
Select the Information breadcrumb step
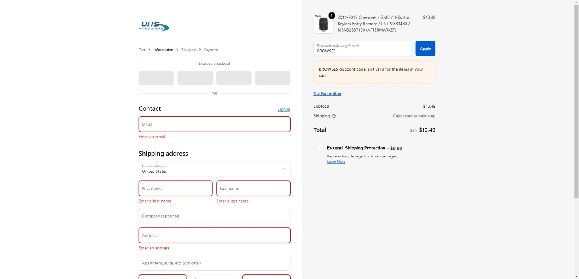[163, 50]
